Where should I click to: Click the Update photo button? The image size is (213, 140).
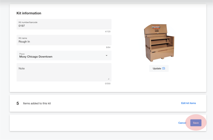(159, 68)
